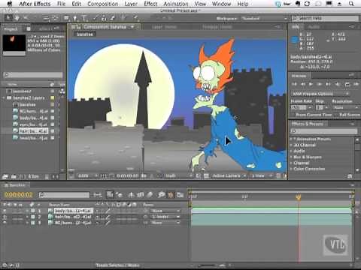This screenshot has height=270, width=361.
Task: Open the RAM Preview Options dropdown
Action: 320,94
